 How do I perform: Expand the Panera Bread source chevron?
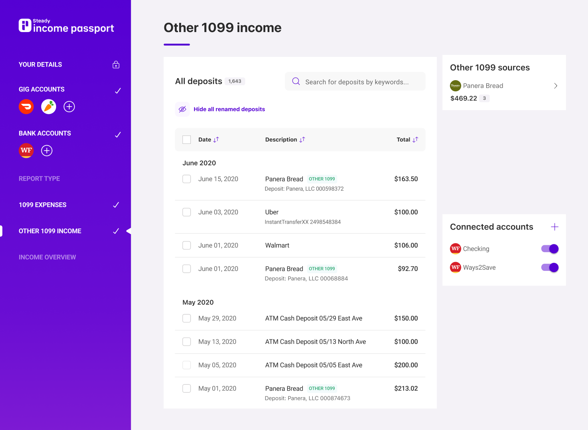[556, 86]
